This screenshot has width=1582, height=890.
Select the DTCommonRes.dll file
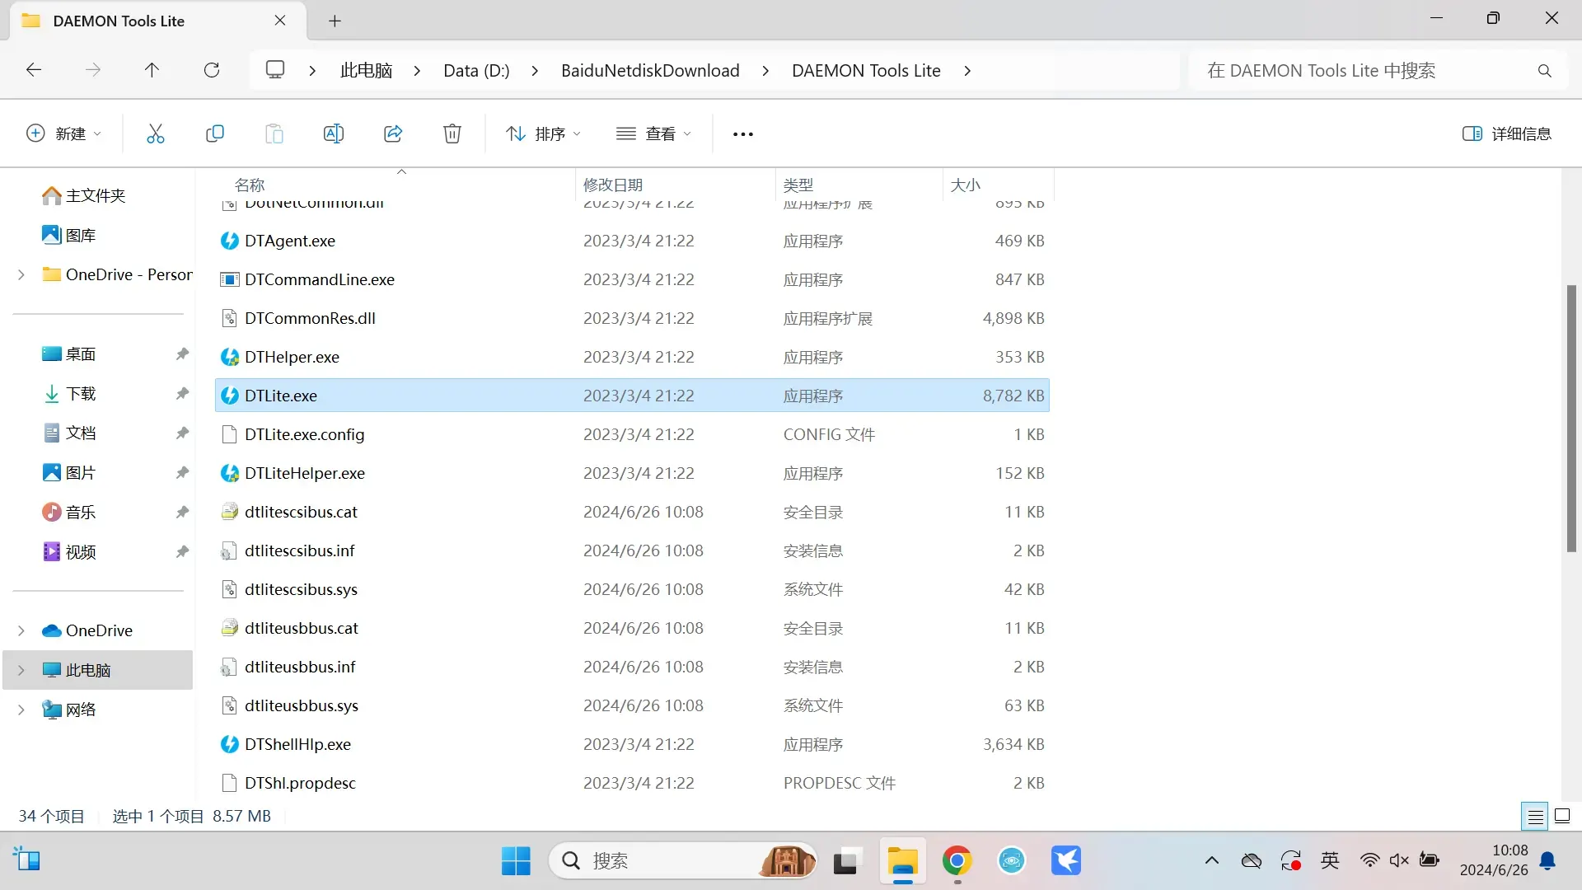[632, 318]
